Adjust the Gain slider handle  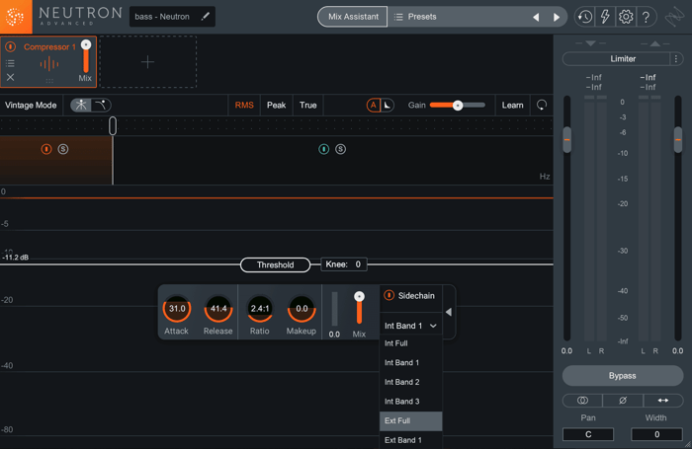458,106
